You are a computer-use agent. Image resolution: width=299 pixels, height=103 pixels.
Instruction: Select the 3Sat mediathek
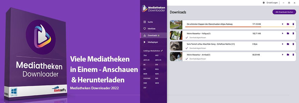click(x=145, y=55)
